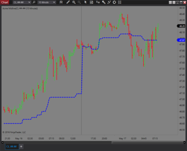Expand the CL ##-## instrument dropdown
The image size is (187, 151).
click(22, 2)
